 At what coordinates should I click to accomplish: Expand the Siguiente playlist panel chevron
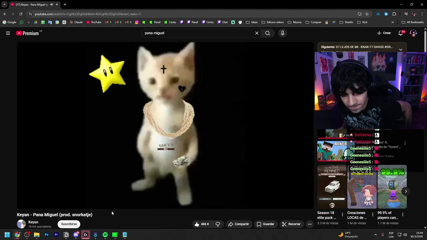point(401,49)
